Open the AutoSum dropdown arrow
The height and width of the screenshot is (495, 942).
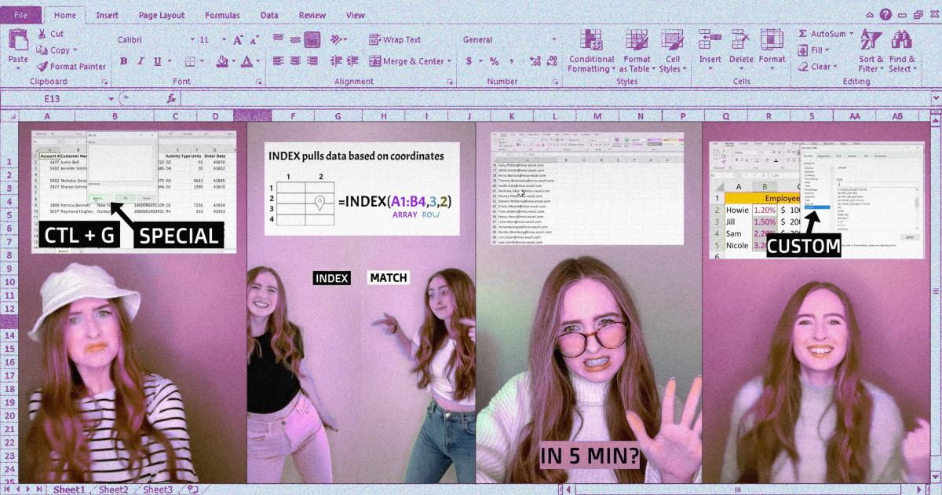coord(853,34)
